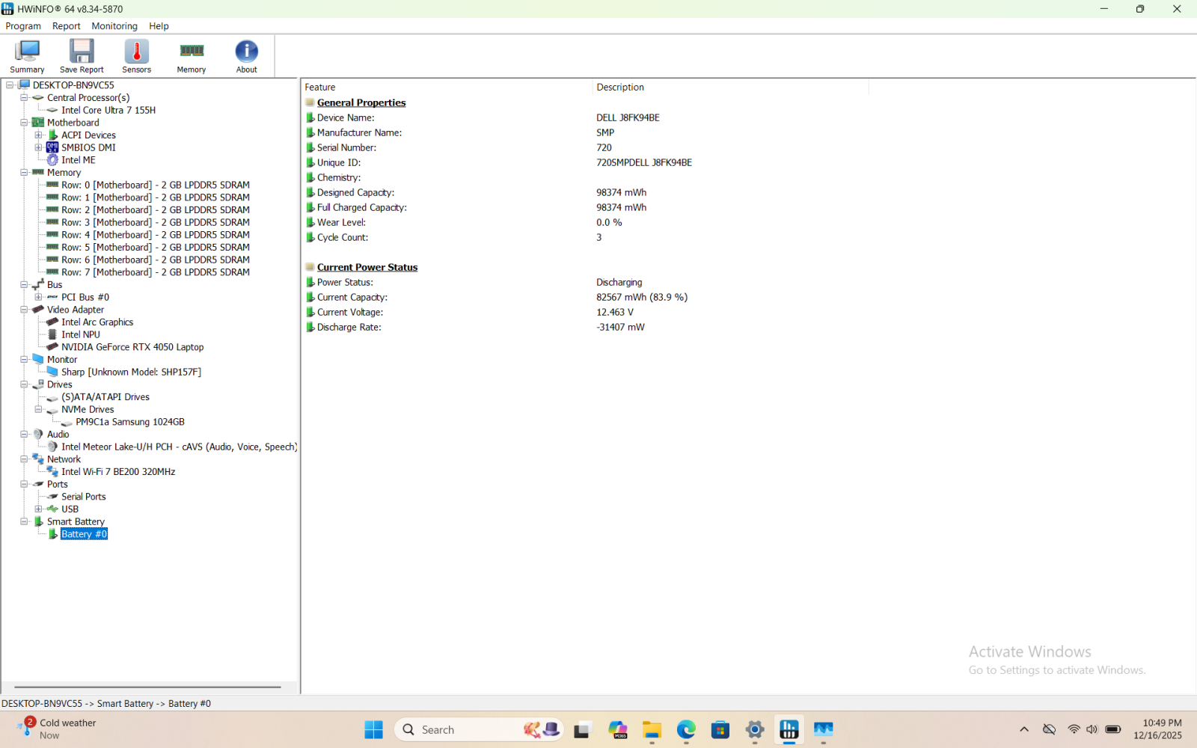
Task: Collapse the Memory tree node
Action: pos(24,172)
